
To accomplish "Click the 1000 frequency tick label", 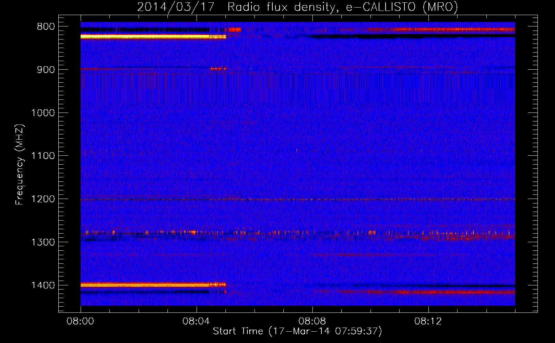I will [43, 113].
